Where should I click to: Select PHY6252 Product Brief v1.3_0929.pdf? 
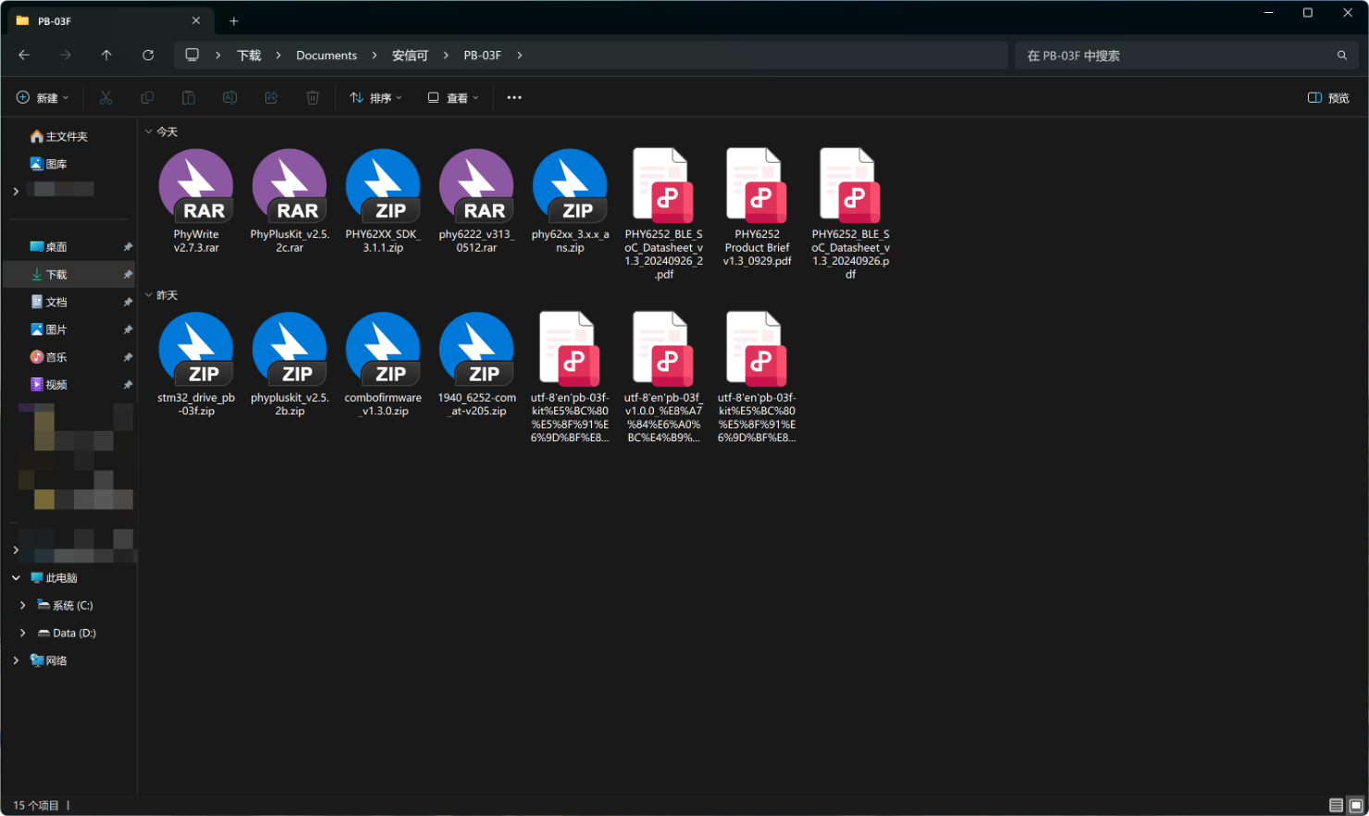757,208
